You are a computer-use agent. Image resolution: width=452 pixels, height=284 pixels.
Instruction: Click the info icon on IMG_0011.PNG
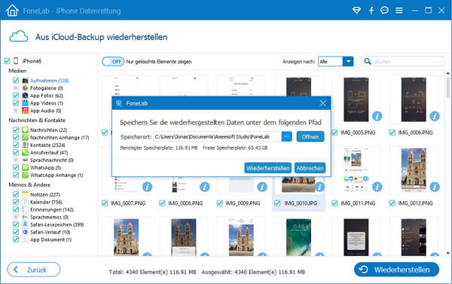(x=377, y=187)
